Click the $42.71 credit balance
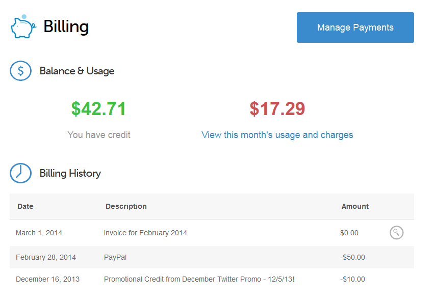The image size is (434, 303). [98, 108]
